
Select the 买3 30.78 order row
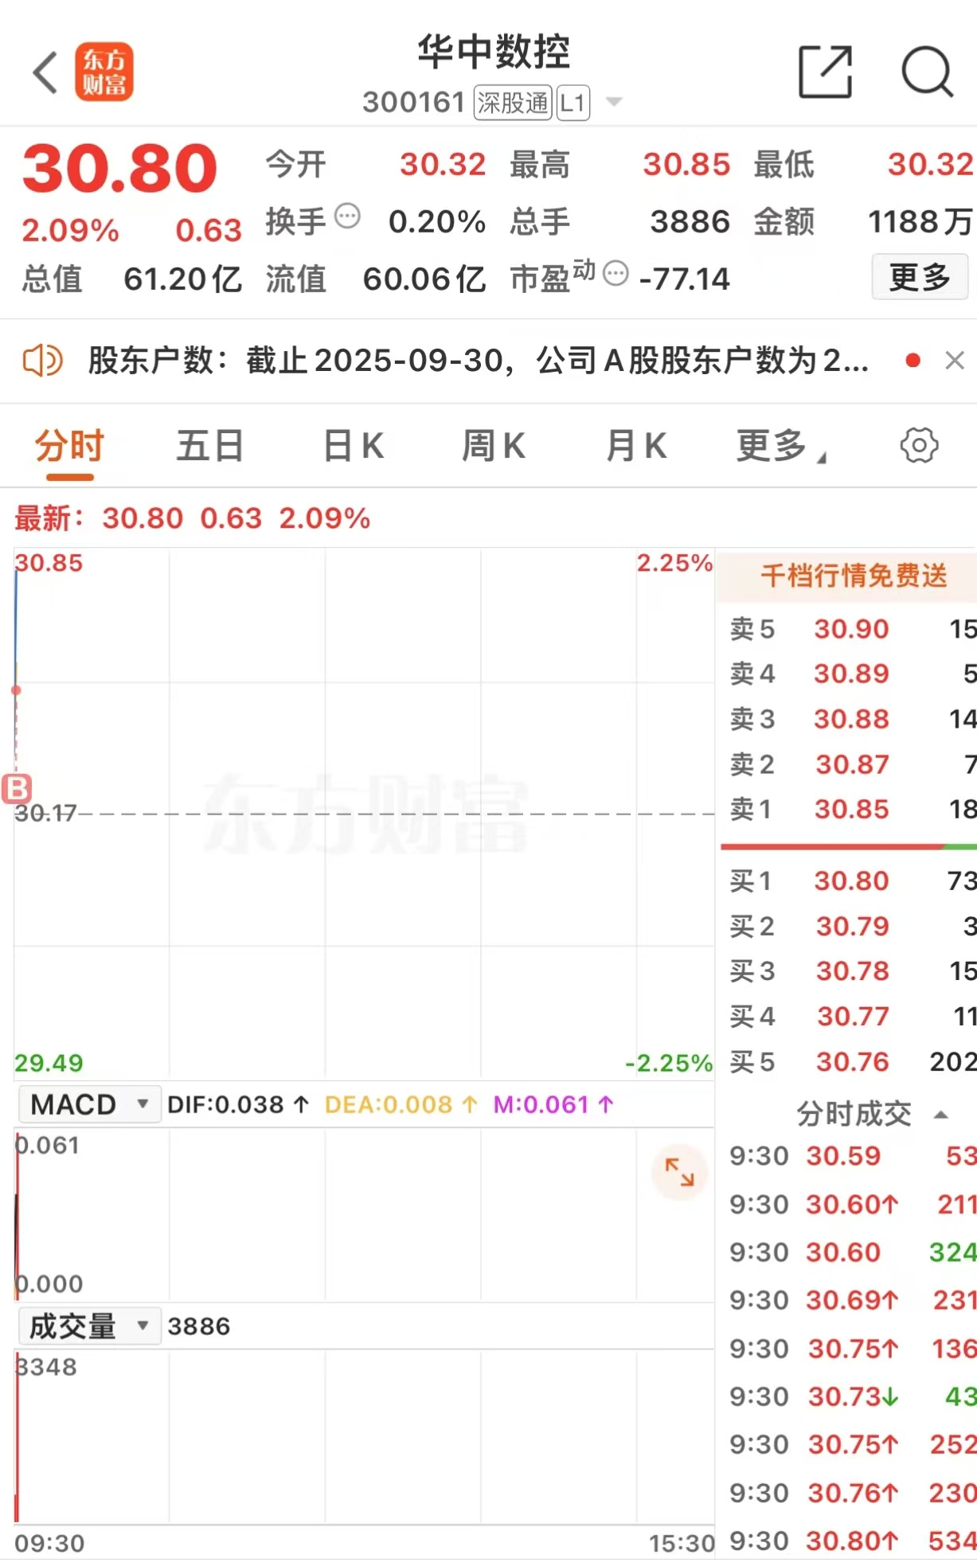(x=849, y=970)
